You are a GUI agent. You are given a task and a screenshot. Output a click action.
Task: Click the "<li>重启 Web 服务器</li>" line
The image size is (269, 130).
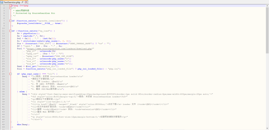pos(45,112)
